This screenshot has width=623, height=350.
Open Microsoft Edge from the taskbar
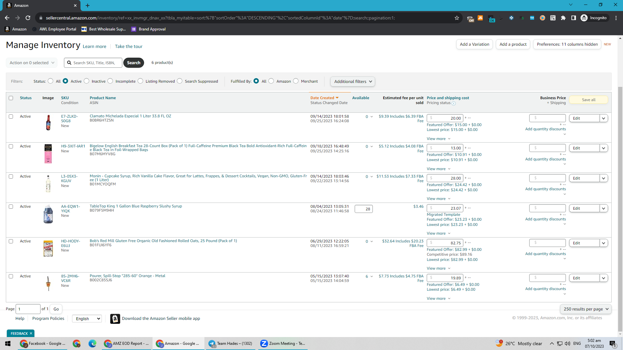coord(92,344)
